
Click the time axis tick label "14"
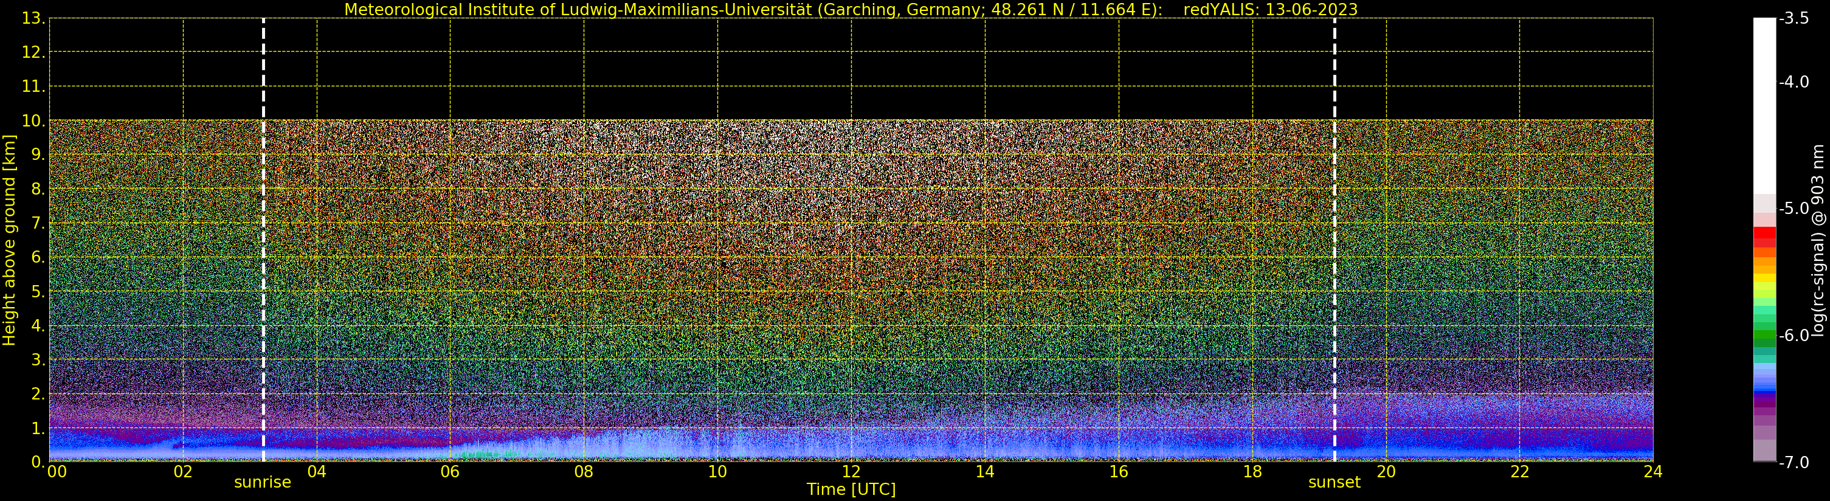pos(985,472)
